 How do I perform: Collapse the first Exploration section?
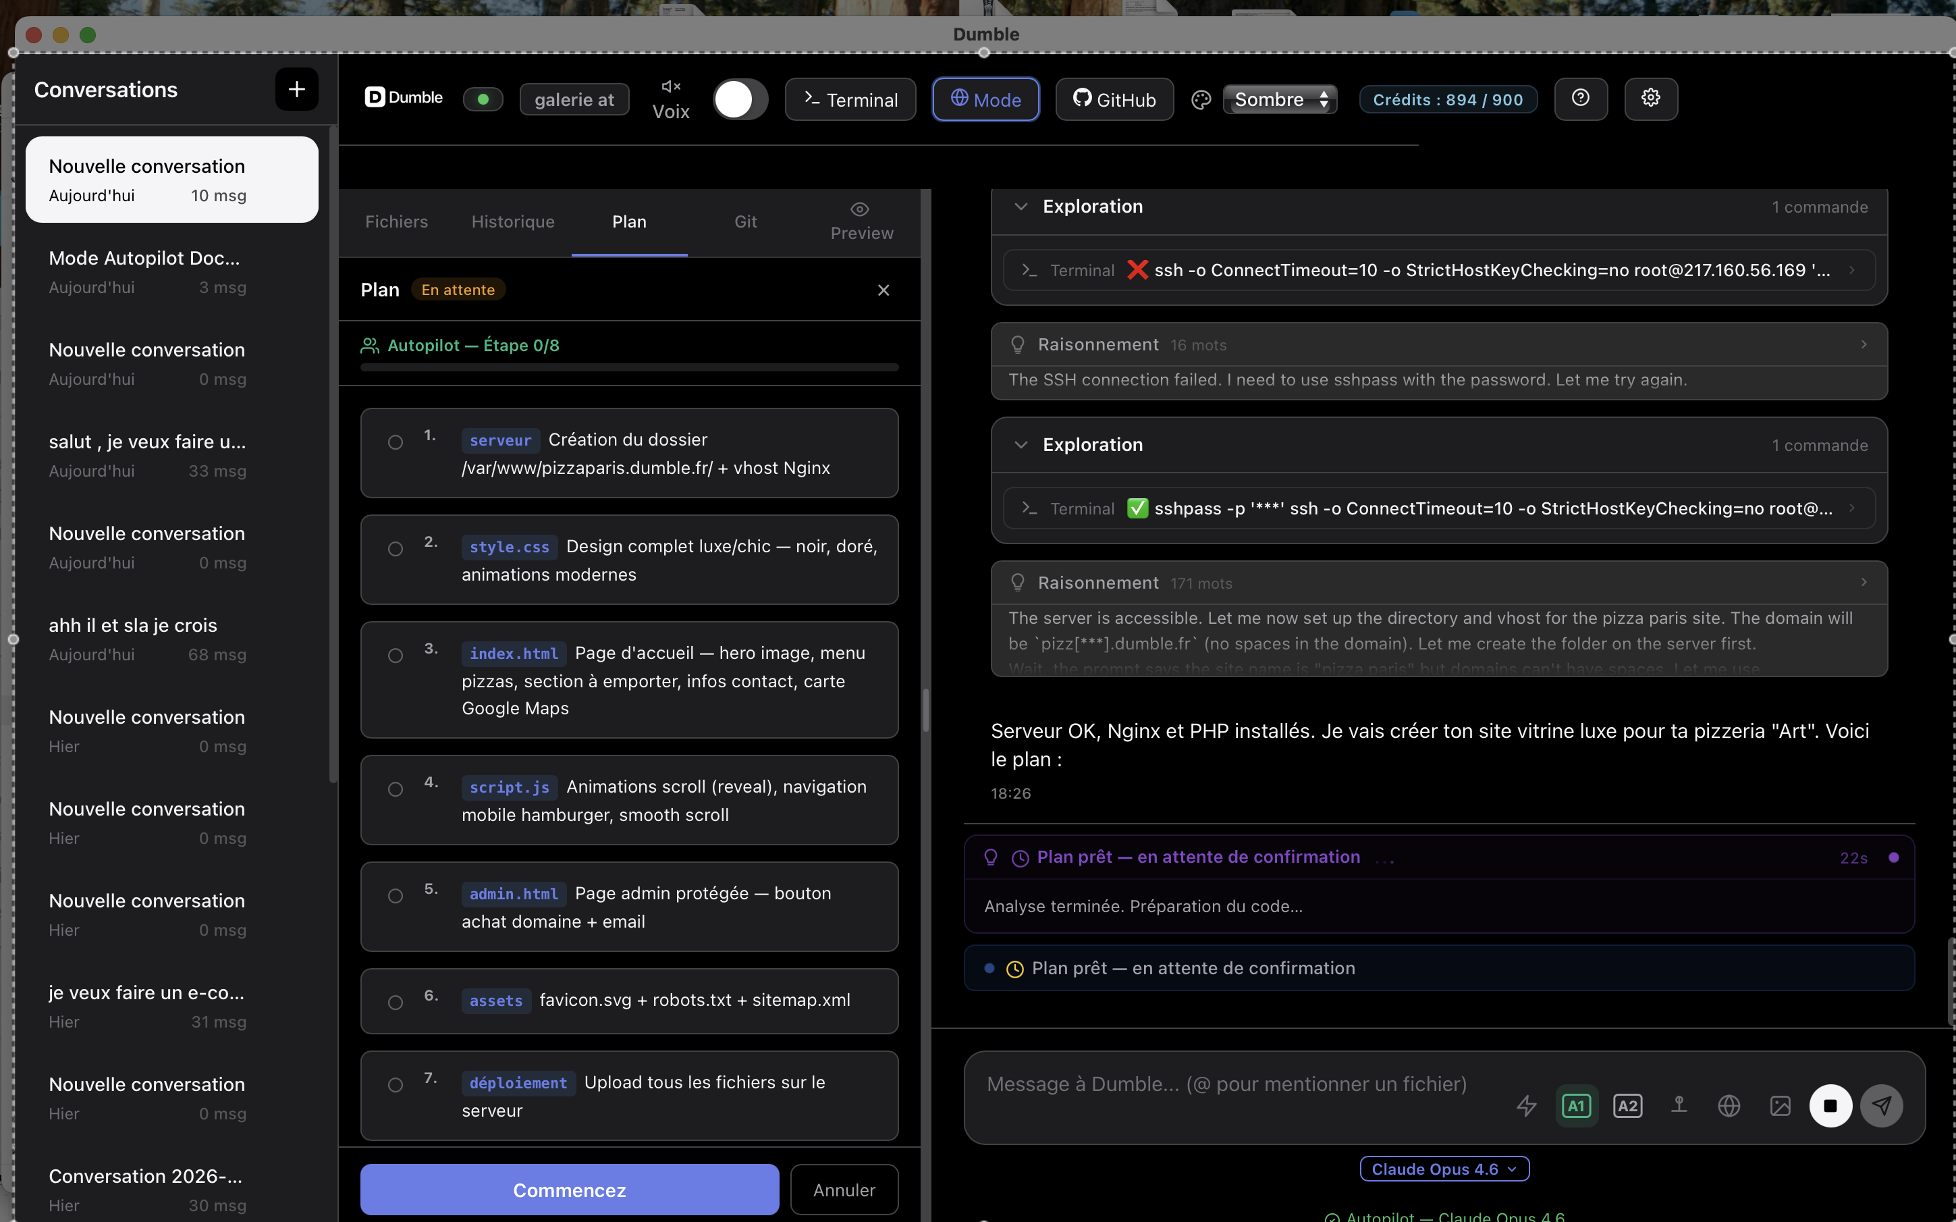click(x=1021, y=207)
